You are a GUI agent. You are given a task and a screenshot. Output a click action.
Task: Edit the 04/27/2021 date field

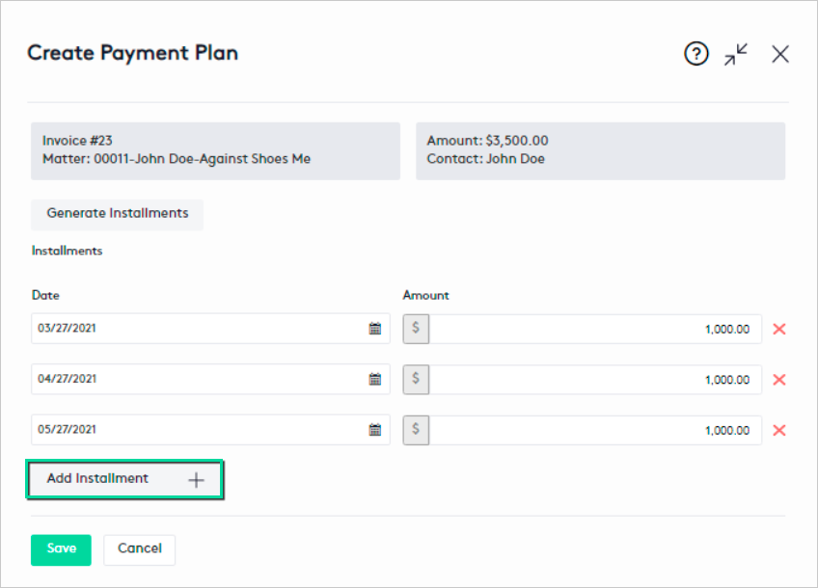point(193,380)
